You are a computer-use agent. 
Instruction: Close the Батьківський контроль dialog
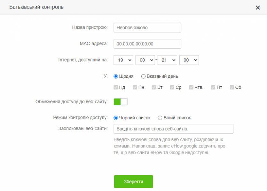258,7
